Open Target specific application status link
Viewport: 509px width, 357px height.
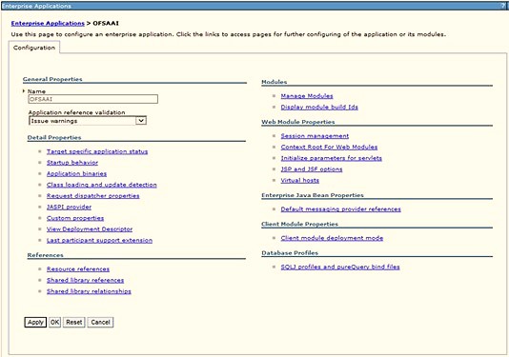point(97,151)
